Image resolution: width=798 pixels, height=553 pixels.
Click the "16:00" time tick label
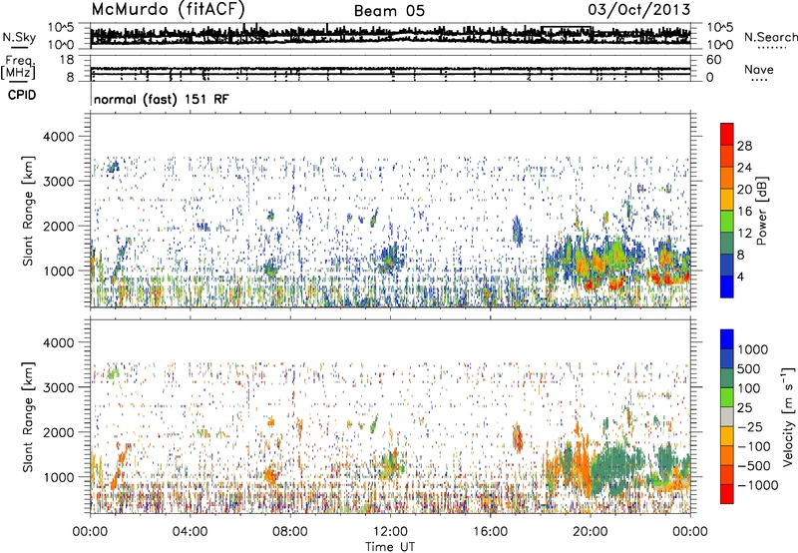pos(490,532)
